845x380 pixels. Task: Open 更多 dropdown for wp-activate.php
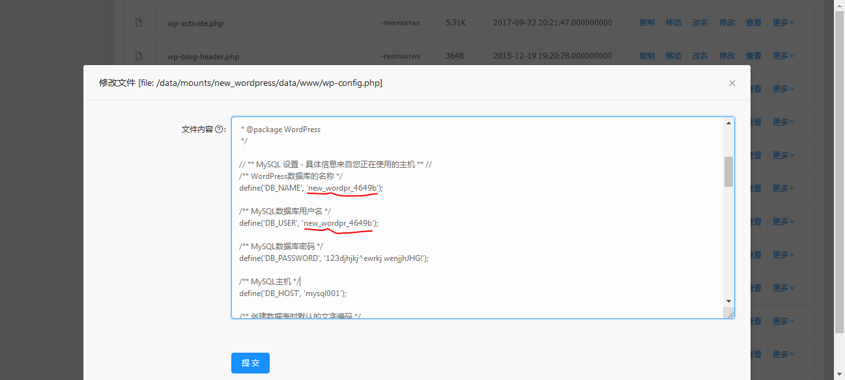[x=784, y=23]
